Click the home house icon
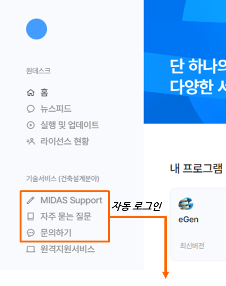This screenshot has width=226, height=286. pyautogui.click(x=31, y=92)
